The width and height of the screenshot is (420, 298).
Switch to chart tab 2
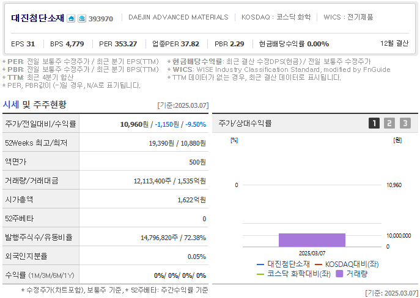tap(389, 123)
